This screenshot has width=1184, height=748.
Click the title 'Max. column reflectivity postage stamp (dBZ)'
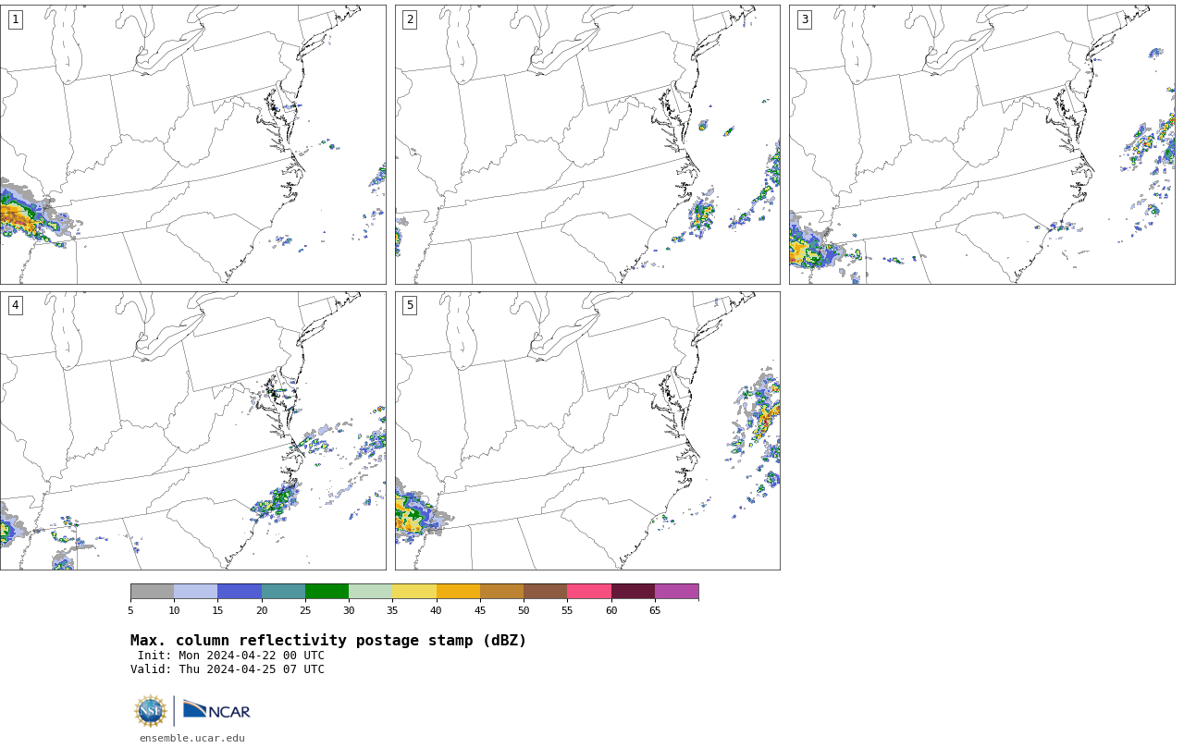pyautogui.click(x=328, y=641)
